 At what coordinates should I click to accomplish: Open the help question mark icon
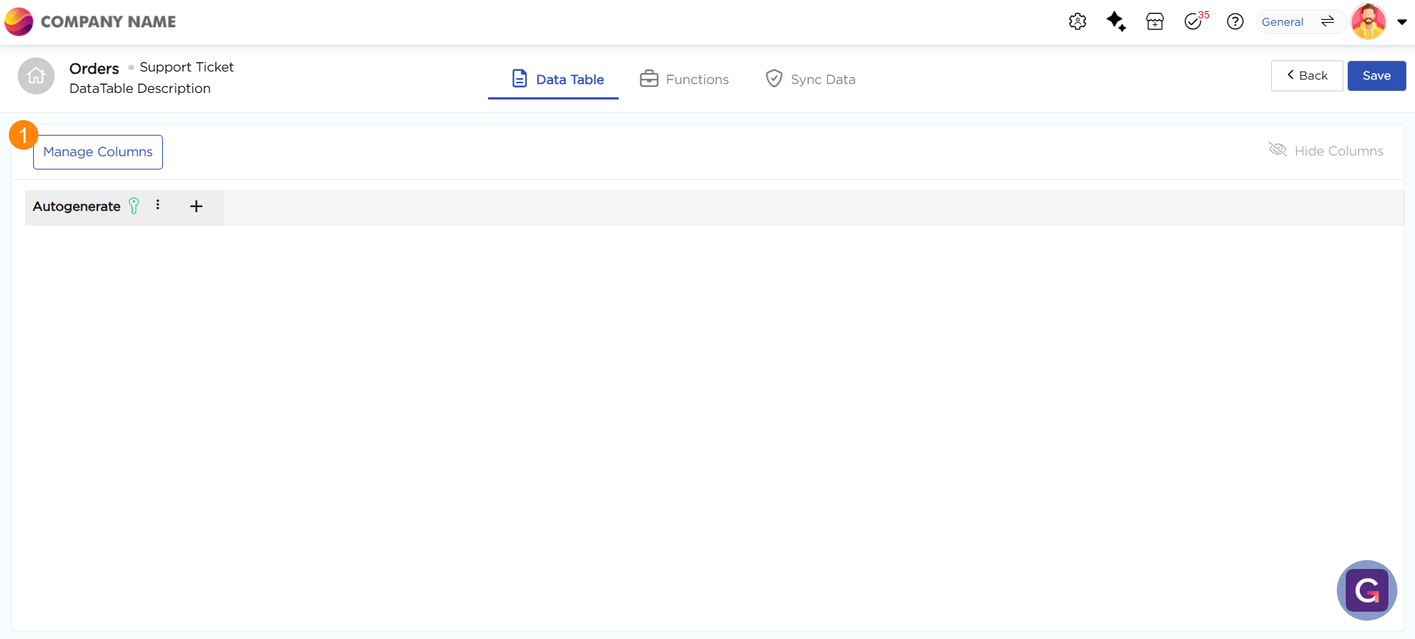point(1235,21)
